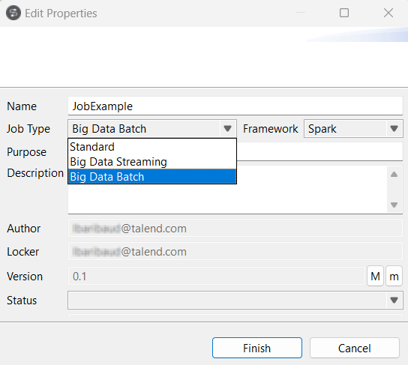Click the Framework label
This screenshot has height=365, width=408.
(270, 129)
